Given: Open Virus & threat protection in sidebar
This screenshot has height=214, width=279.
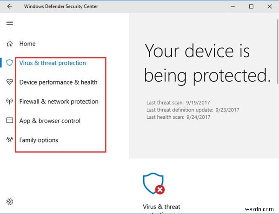Looking at the screenshot, I should click(53, 63).
